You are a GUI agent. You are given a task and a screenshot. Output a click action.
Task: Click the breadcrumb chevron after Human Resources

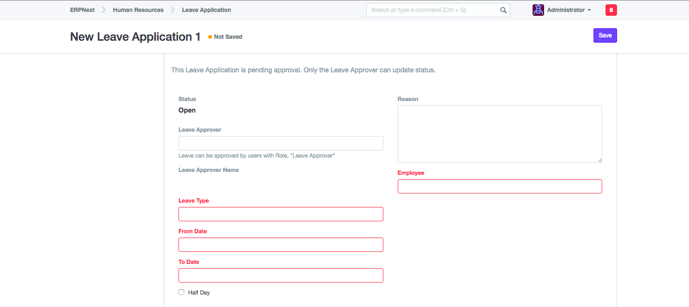pyautogui.click(x=173, y=10)
